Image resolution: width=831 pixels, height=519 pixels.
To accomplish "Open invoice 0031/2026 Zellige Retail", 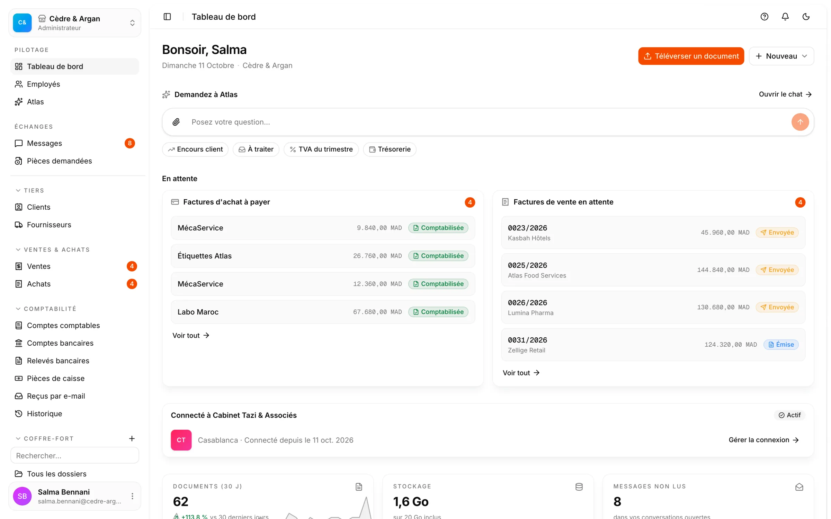I will point(653,345).
